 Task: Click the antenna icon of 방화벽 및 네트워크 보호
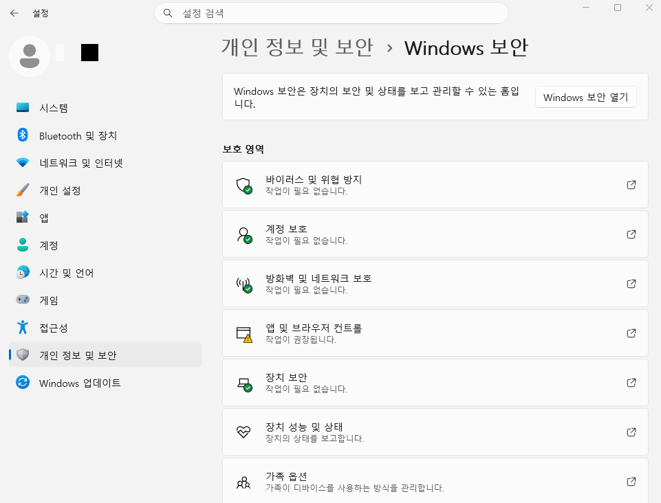coord(244,284)
